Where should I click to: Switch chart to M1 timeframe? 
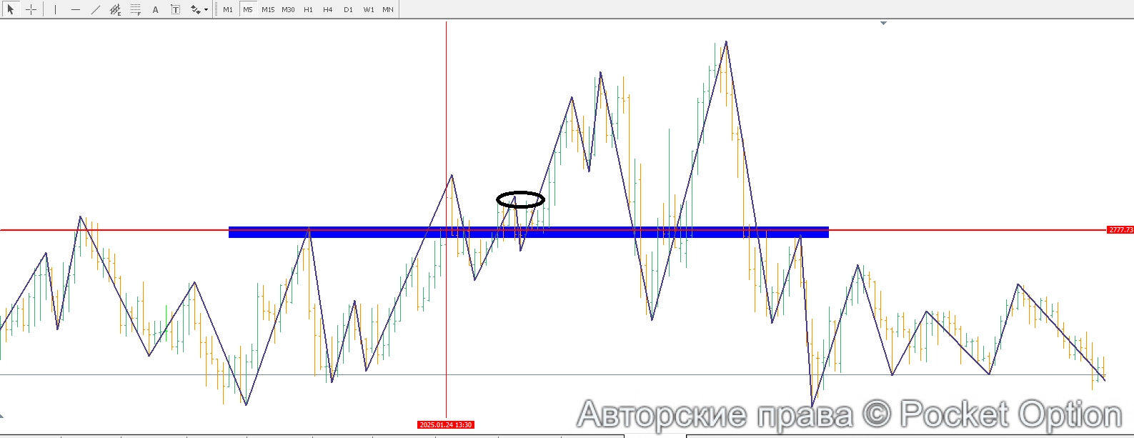(x=228, y=9)
